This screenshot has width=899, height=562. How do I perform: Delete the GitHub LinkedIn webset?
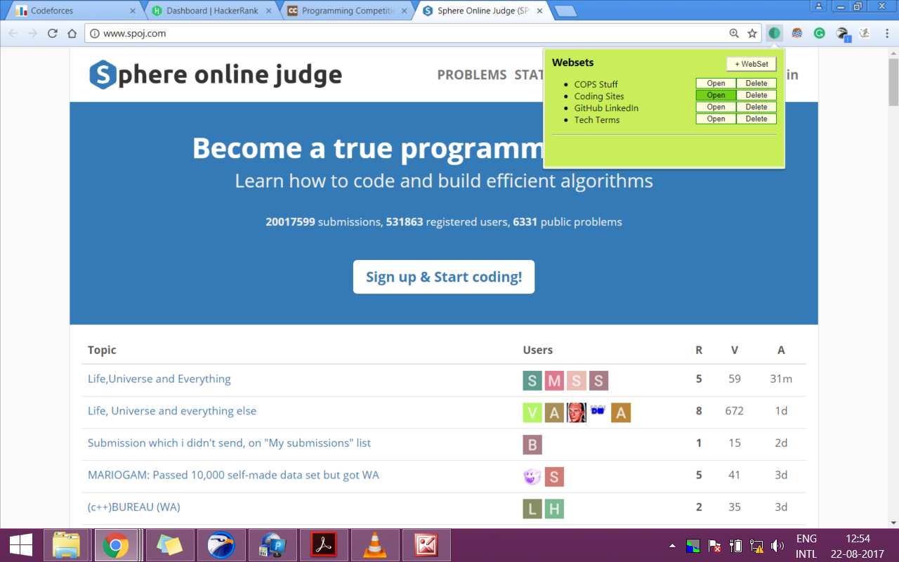[756, 107]
